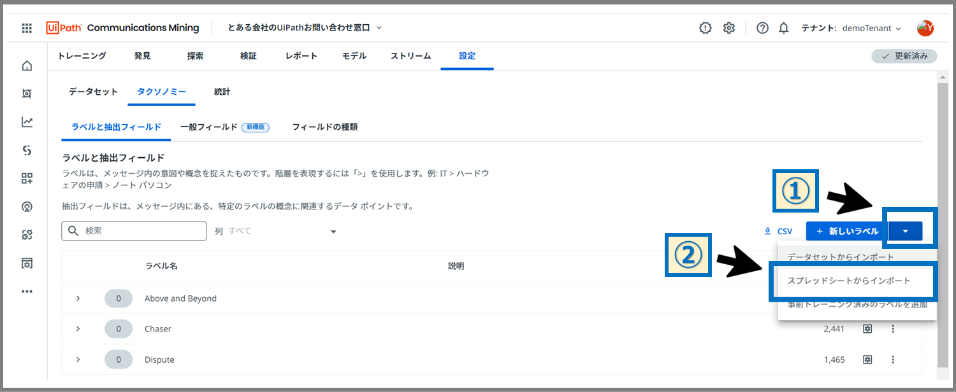This screenshot has width=956, height=392.
Task: Switch to the トレーニング tab
Action: [x=82, y=56]
